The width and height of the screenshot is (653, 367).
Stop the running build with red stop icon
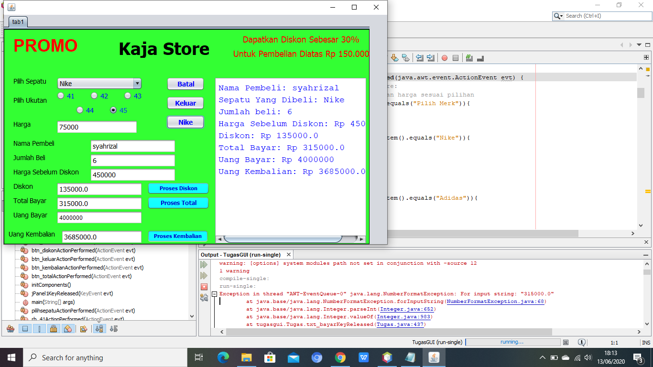coord(204,287)
